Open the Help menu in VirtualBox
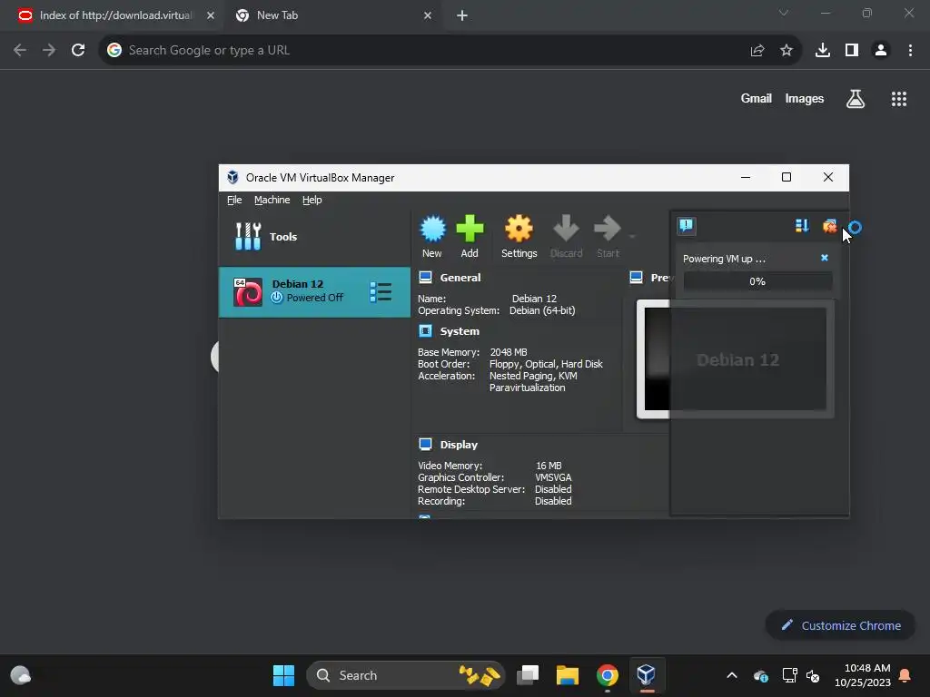 tap(312, 200)
